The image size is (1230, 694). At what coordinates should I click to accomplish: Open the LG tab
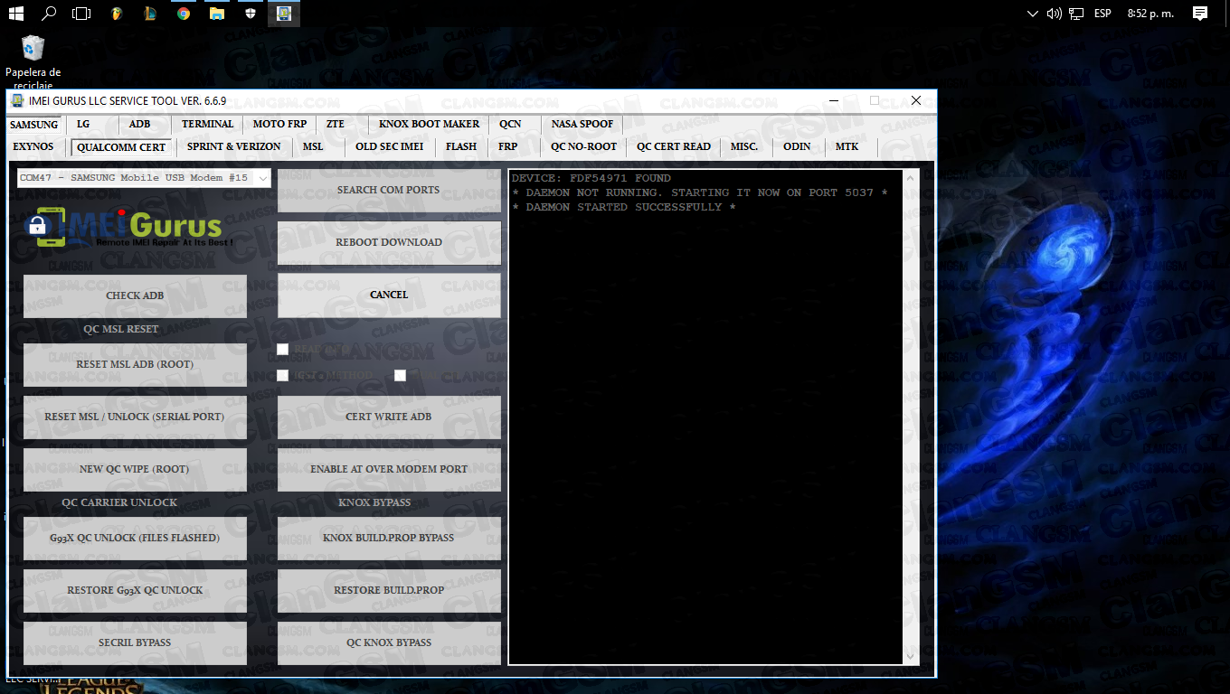pos(83,124)
